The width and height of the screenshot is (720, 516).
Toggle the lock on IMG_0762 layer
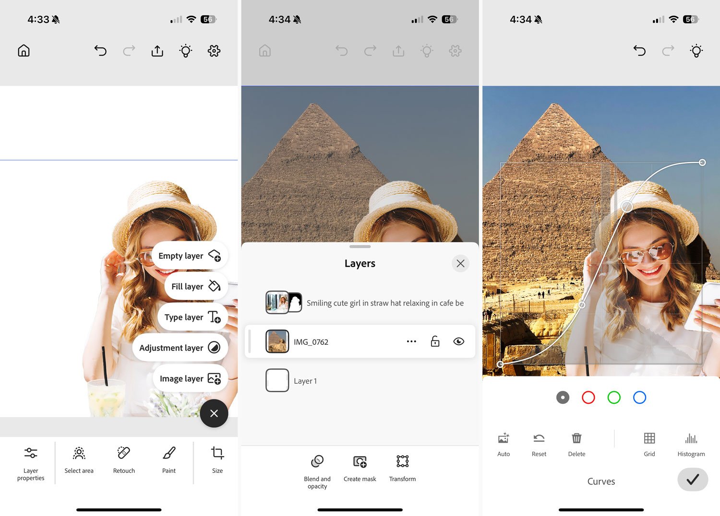point(435,341)
